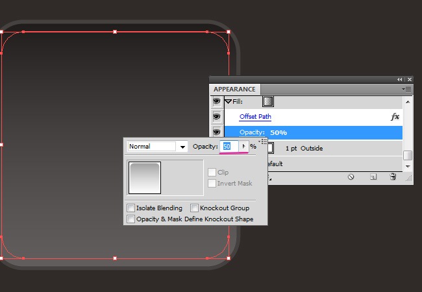
Task: Collapse the Fill attribute triangle
Action: coord(229,101)
